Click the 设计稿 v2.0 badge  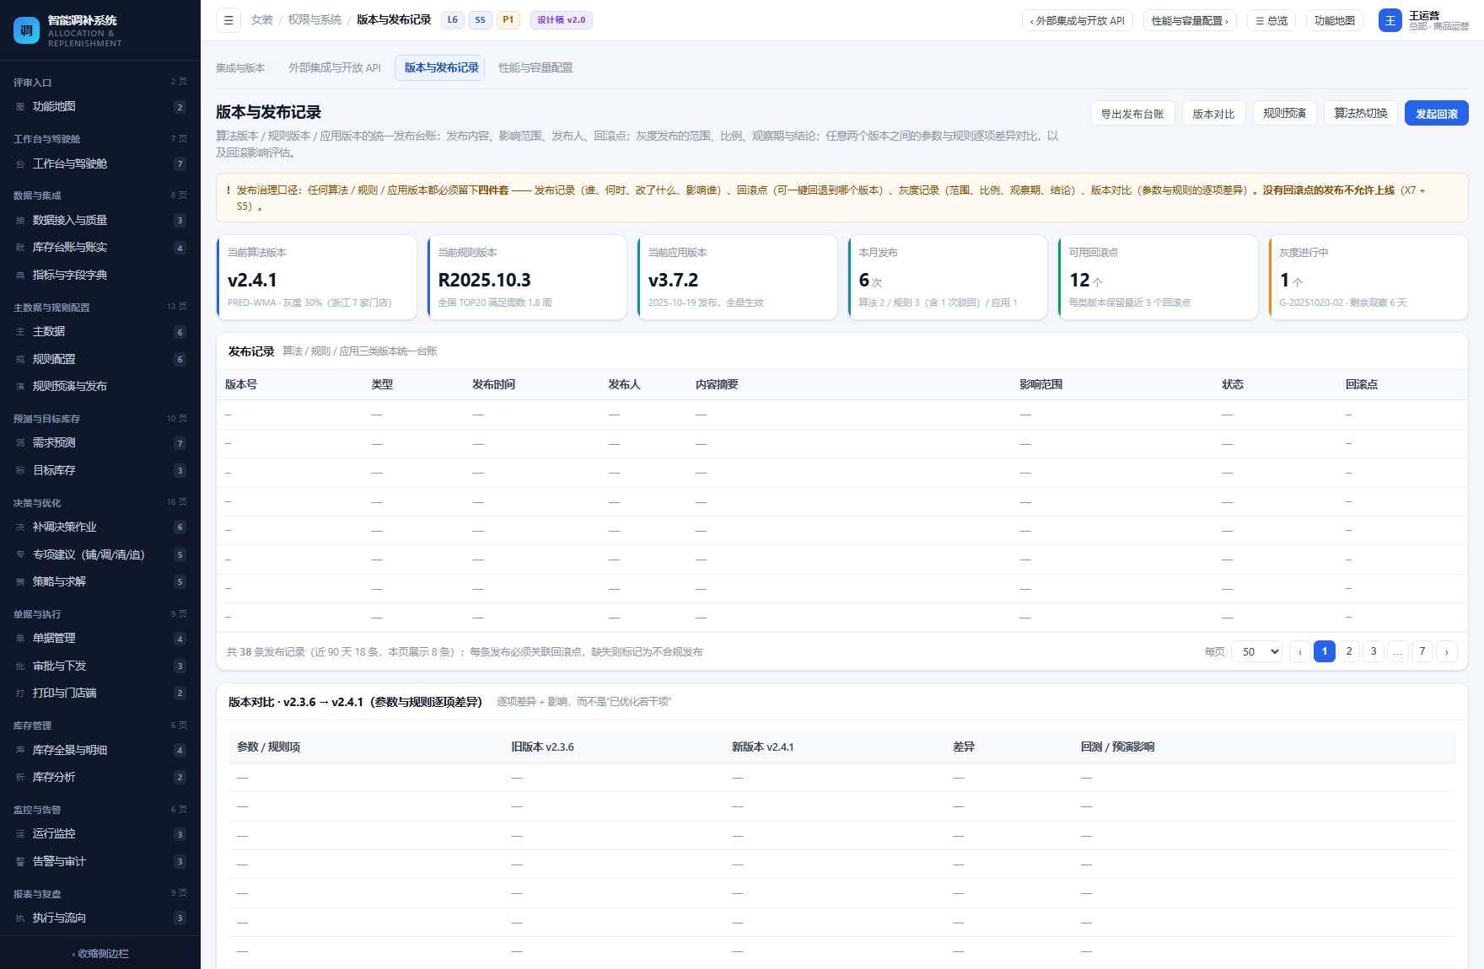562,20
